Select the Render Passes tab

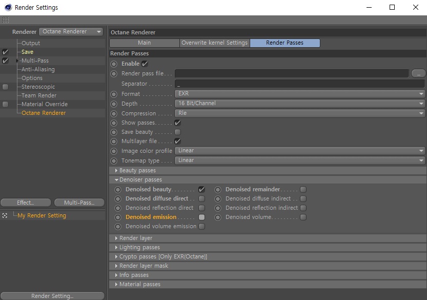pyautogui.click(x=285, y=43)
